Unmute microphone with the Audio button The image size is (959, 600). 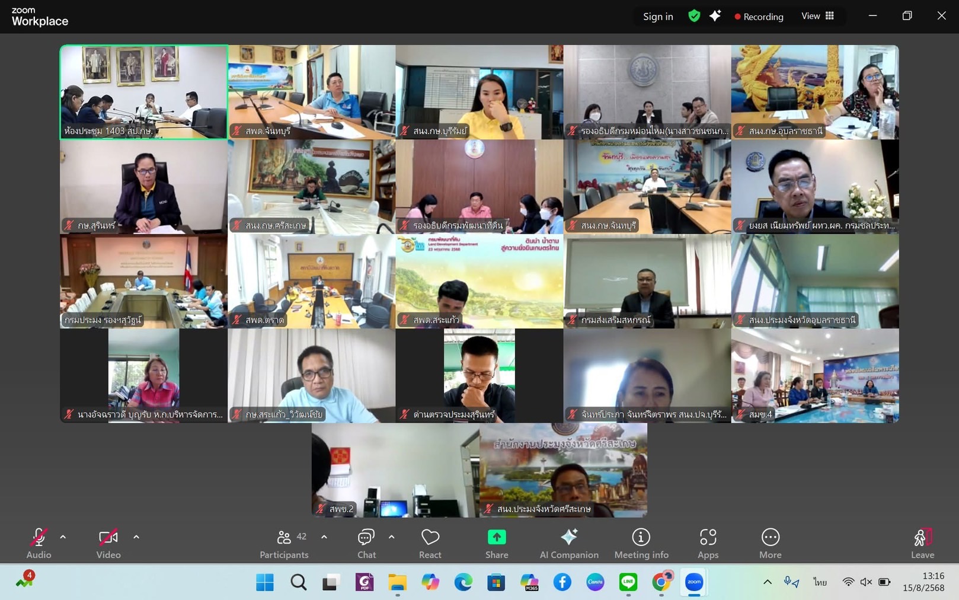[39, 543]
